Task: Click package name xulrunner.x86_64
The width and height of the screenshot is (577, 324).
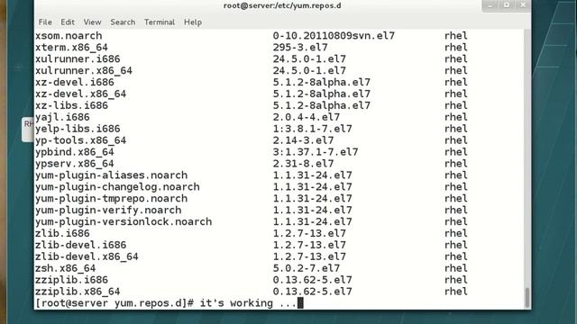Action: (84, 70)
